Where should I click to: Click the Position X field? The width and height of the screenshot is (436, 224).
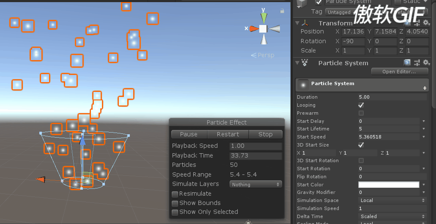[353, 31]
